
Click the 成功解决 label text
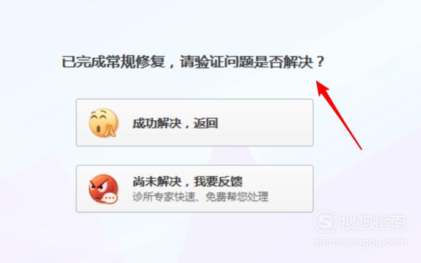click(157, 123)
